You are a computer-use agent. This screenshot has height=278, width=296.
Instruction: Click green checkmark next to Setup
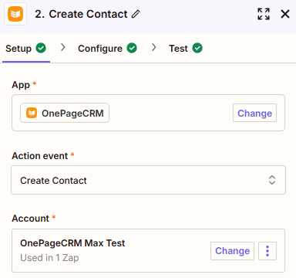pos(41,48)
